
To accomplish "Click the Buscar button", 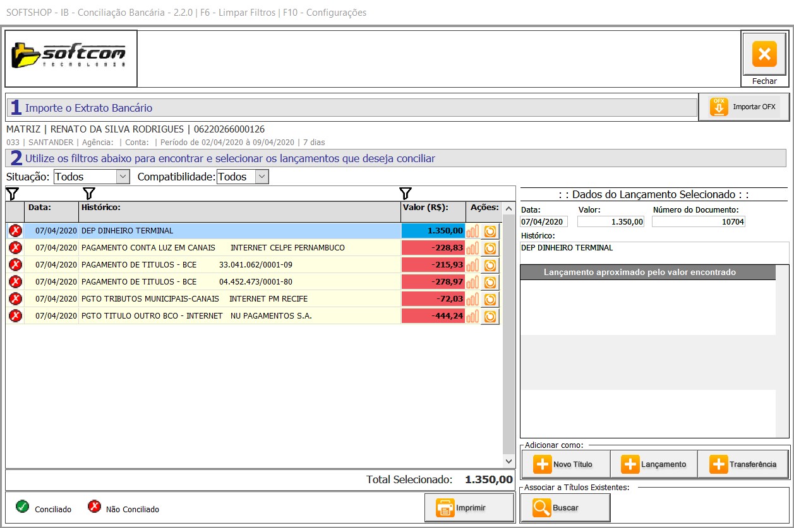I will click(x=565, y=508).
